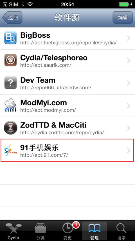This screenshot has width=135, height=241.
Task: Select ZodTTD & MacCiti source title
Action: pos(53,125)
